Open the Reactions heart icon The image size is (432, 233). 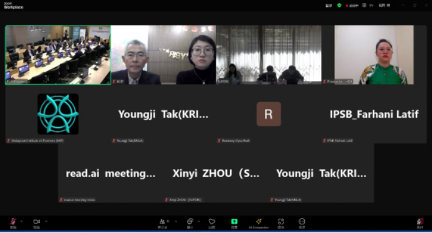coord(211,223)
